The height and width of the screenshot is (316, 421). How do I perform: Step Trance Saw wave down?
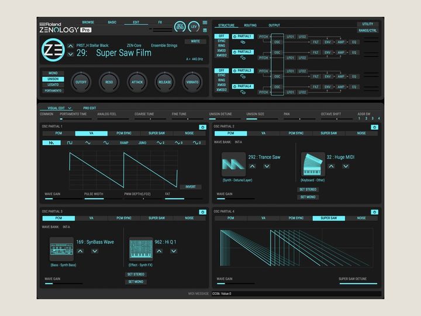coord(267,166)
